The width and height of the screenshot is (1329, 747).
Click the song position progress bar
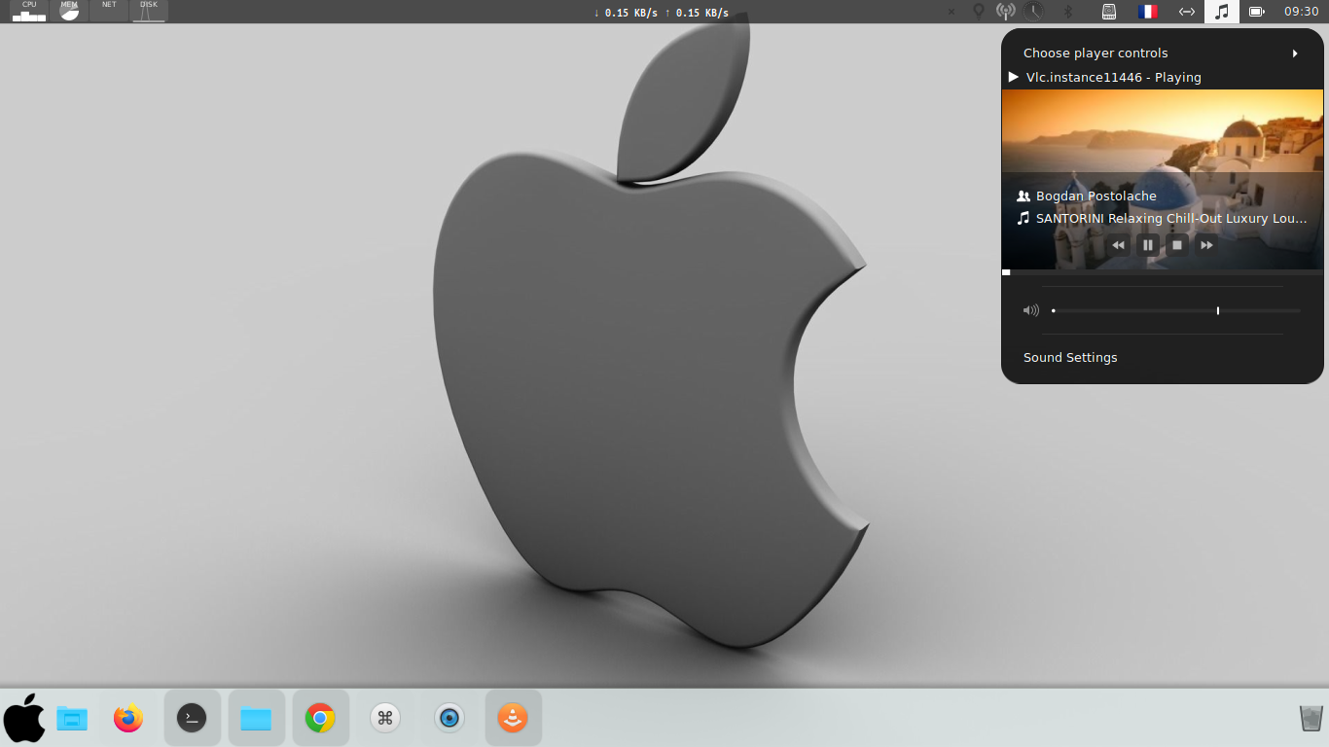pos(1163,272)
